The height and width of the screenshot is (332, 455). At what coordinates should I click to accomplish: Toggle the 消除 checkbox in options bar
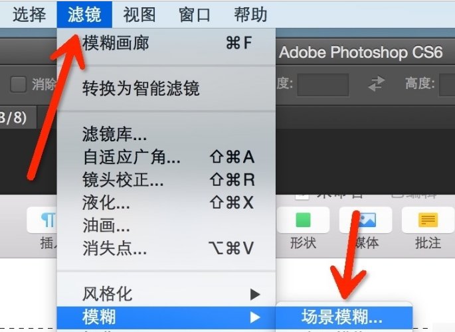19,85
